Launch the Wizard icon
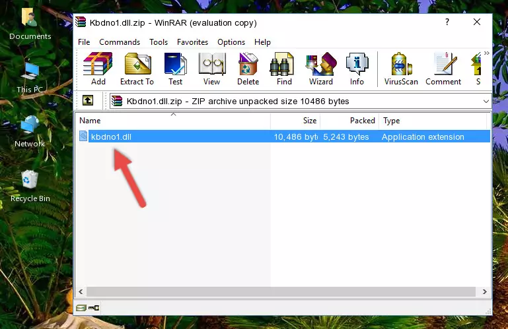This screenshot has height=329, width=508. (321, 69)
